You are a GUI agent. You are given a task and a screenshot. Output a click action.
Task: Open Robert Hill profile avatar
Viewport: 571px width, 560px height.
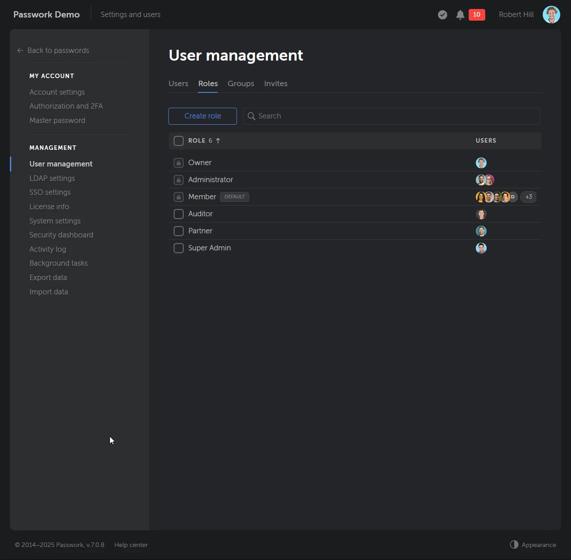pos(551,14)
